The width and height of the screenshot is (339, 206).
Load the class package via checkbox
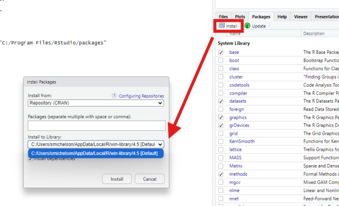tap(221, 69)
